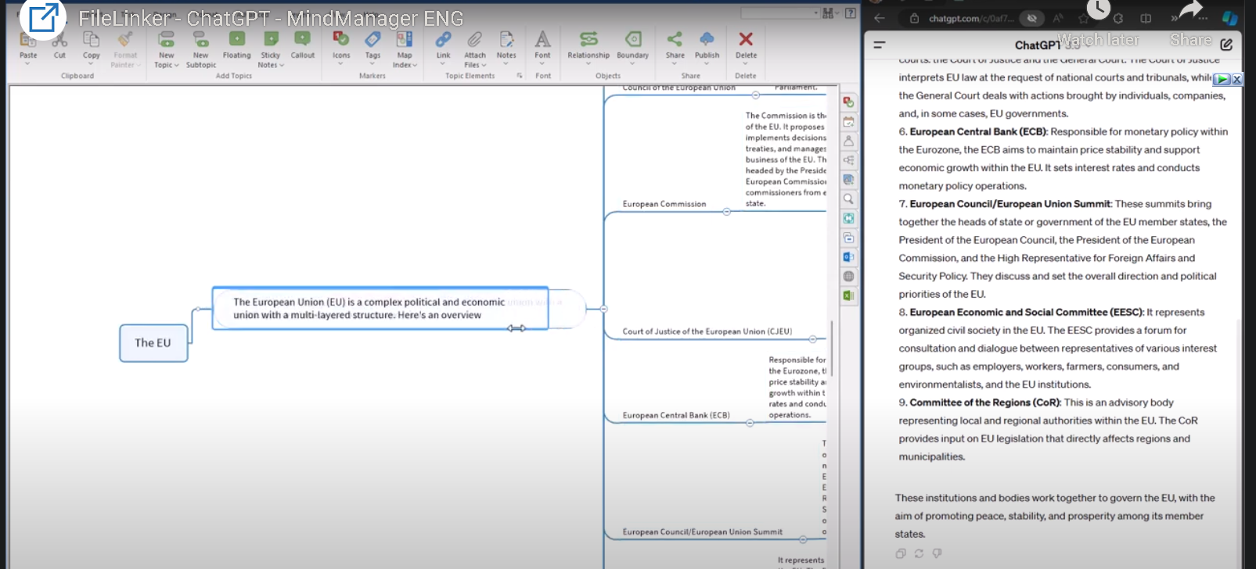Screen dimensions: 1256x569
Task: Open the YouTube video in new window
Action: (x=43, y=17)
